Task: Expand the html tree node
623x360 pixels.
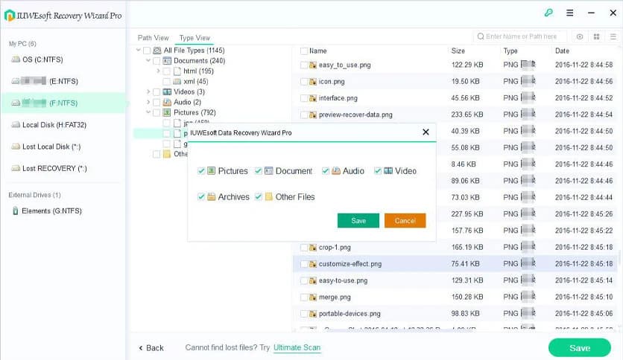Action: click(x=158, y=71)
